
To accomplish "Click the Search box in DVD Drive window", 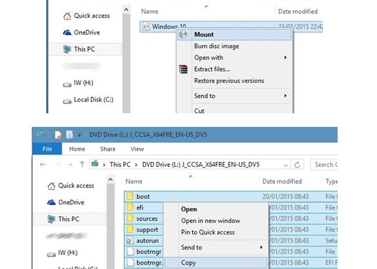I will [x=324, y=165].
